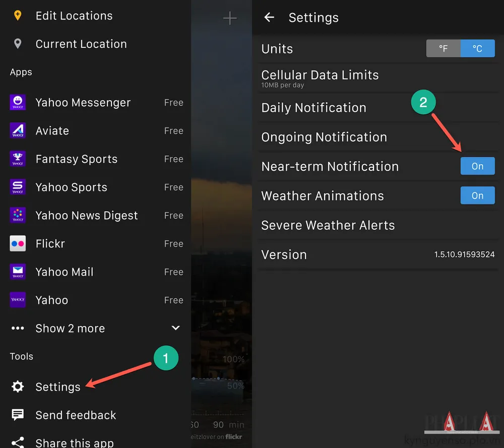
Task: Open Severe Weather Alerts settings
Action: [x=328, y=225]
